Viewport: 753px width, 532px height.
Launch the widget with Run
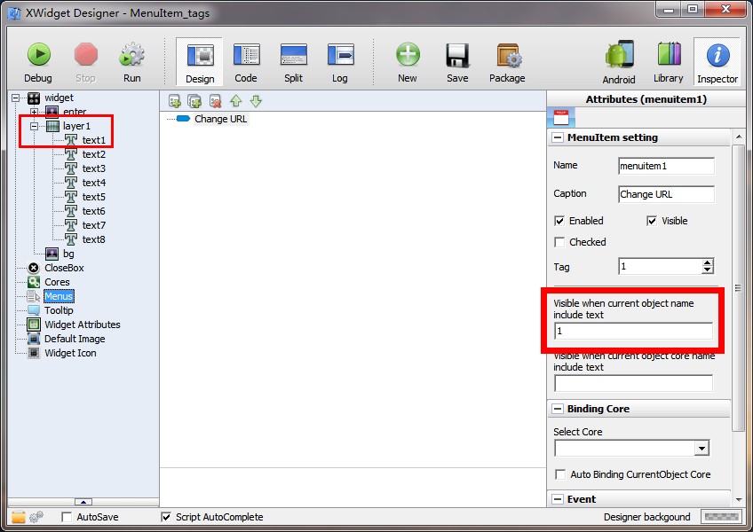point(132,62)
